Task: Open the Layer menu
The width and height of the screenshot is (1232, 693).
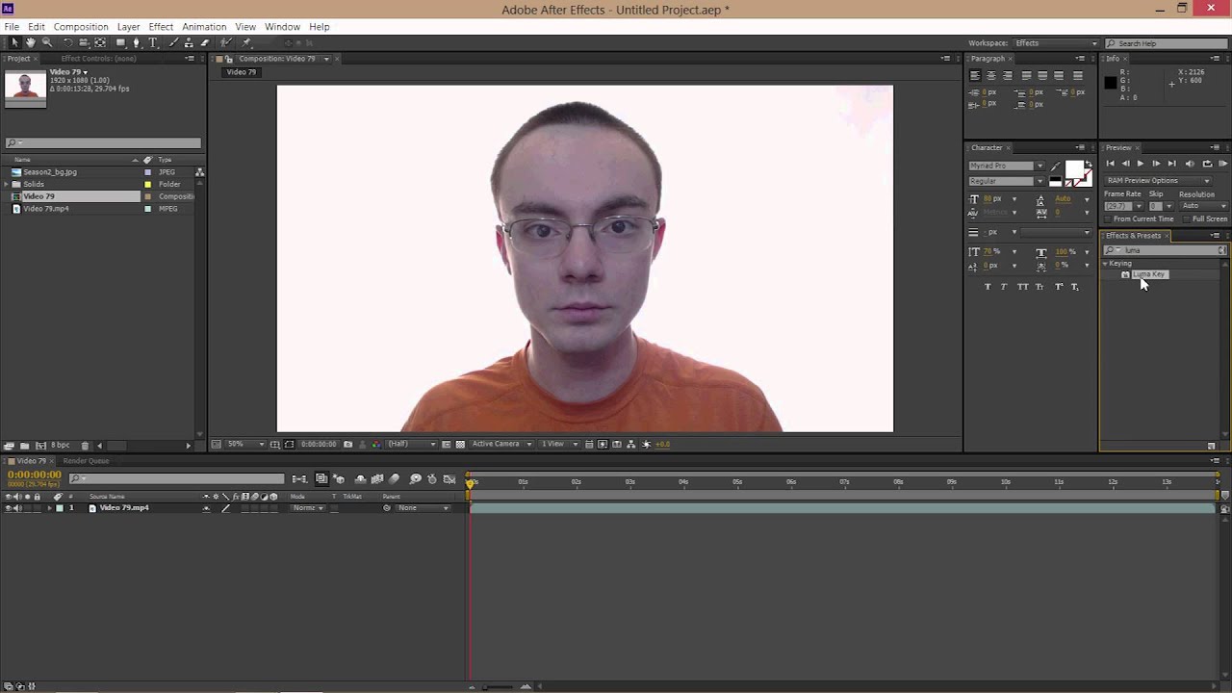Action: point(128,26)
